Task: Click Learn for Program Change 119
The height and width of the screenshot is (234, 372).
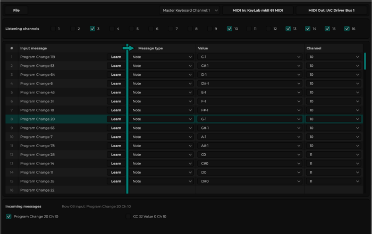Action: coord(116,57)
